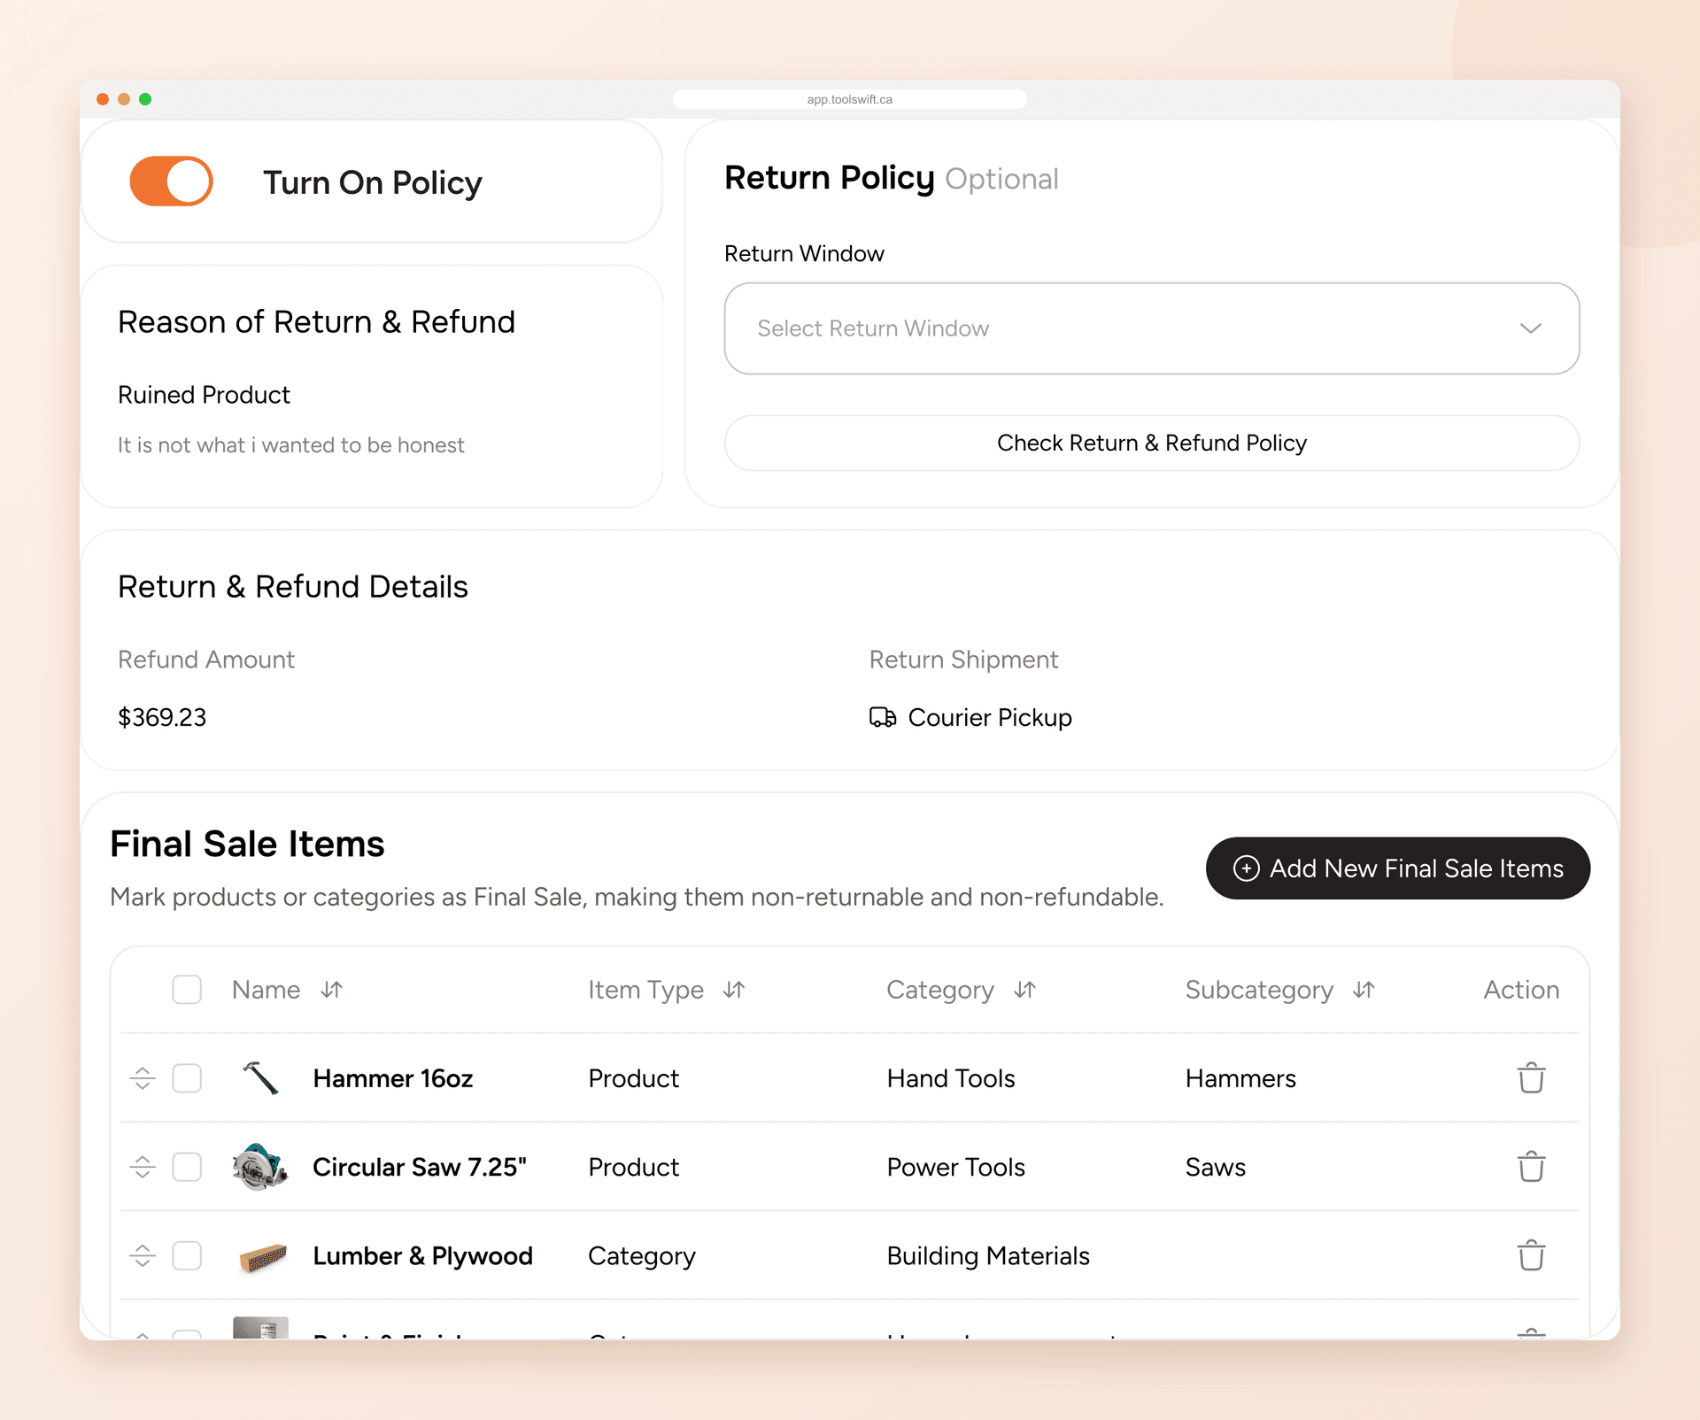Click the $369.23 refund amount
The height and width of the screenshot is (1420, 1700).
[162, 717]
